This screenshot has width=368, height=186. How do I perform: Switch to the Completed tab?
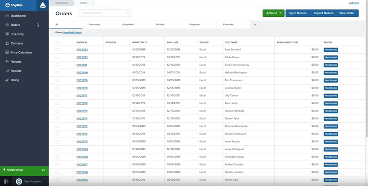(x=133, y=24)
